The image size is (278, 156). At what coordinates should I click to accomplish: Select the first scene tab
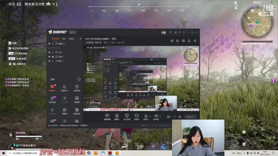coord(55,39)
